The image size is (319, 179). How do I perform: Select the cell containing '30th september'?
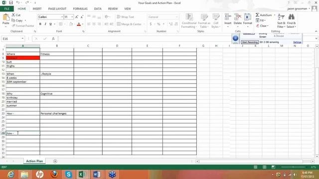[23, 82]
